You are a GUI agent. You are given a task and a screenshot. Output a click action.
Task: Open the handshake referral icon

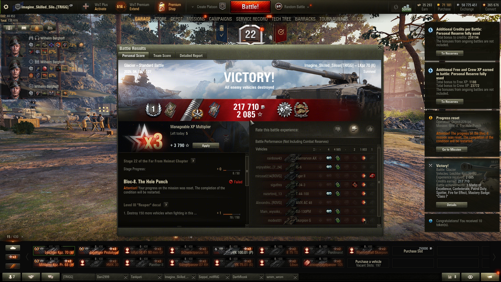[x=31, y=277]
